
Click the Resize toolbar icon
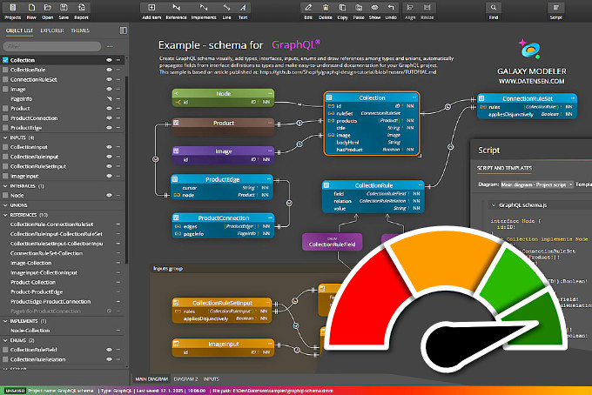click(427, 11)
